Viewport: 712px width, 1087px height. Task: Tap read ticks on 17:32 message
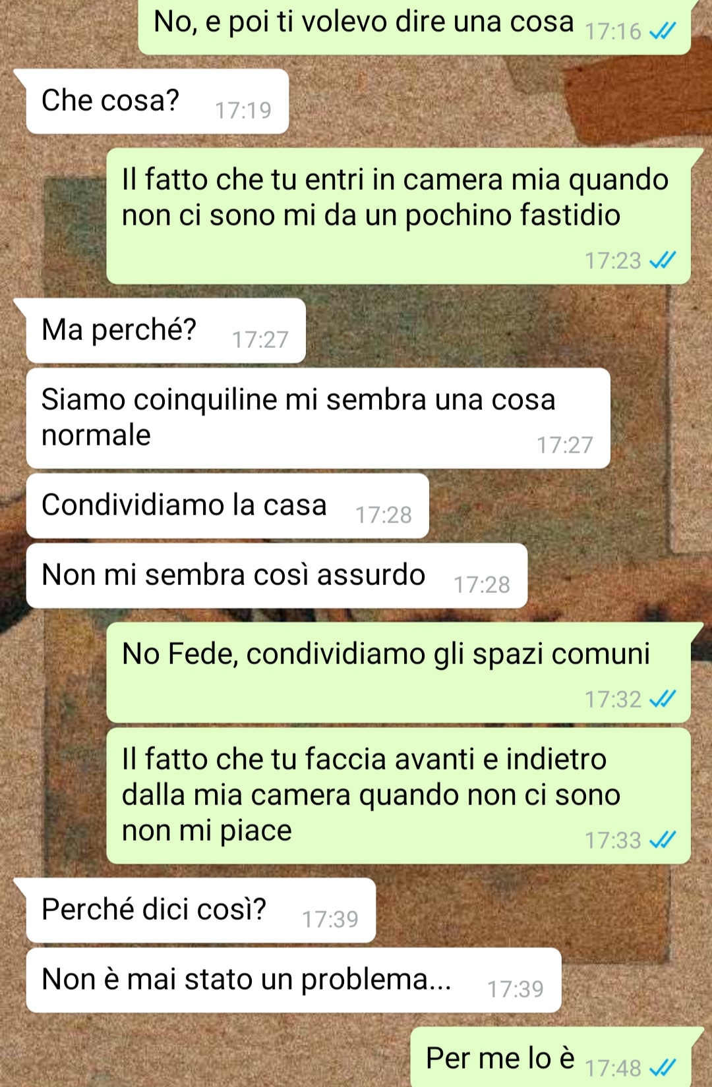[663, 699]
